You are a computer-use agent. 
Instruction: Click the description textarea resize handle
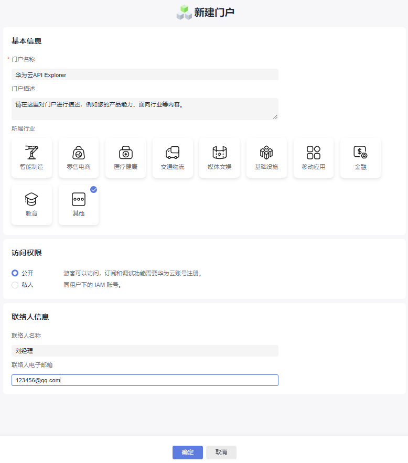275,117
